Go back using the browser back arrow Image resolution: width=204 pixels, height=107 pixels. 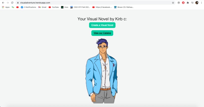click(x=3, y=3)
